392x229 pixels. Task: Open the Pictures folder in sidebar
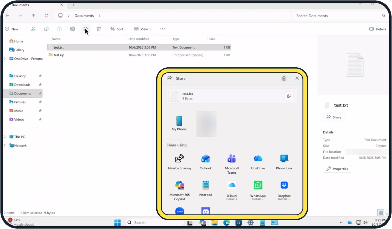(x=17, y=102)
